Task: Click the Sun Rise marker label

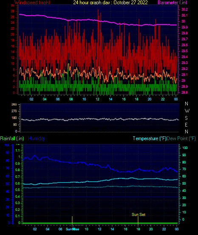Action: 73,229
